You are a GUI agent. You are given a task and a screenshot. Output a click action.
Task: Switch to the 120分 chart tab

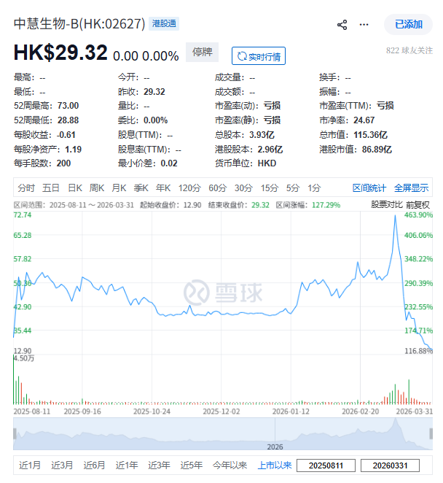189,188
